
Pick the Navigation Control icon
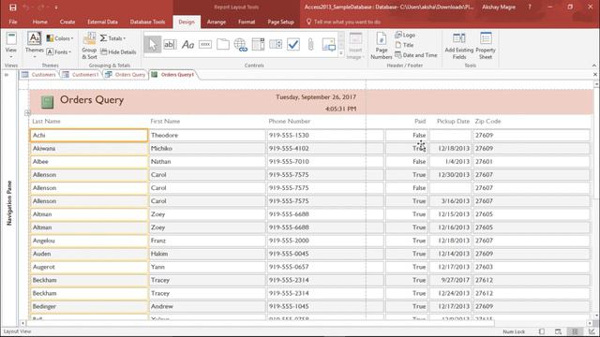point(258,44)
